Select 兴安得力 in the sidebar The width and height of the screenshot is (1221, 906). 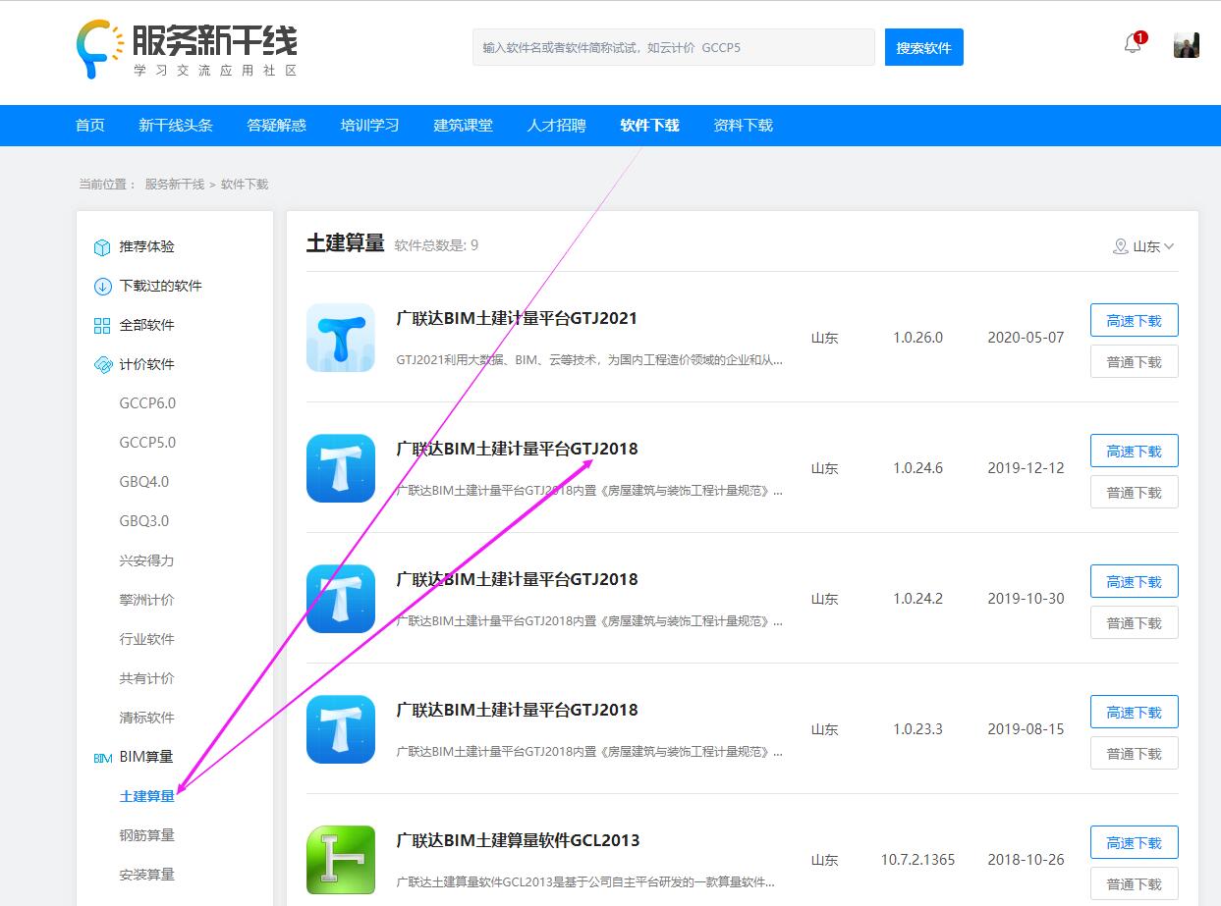point(147,560)
